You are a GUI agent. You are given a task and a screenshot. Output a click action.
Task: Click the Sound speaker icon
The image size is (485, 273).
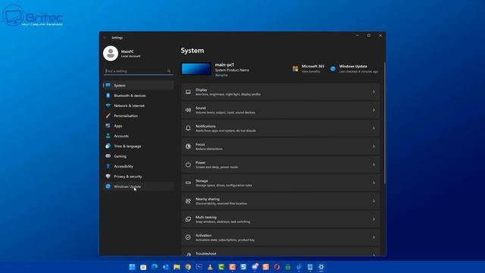click(x=188, y=110)
